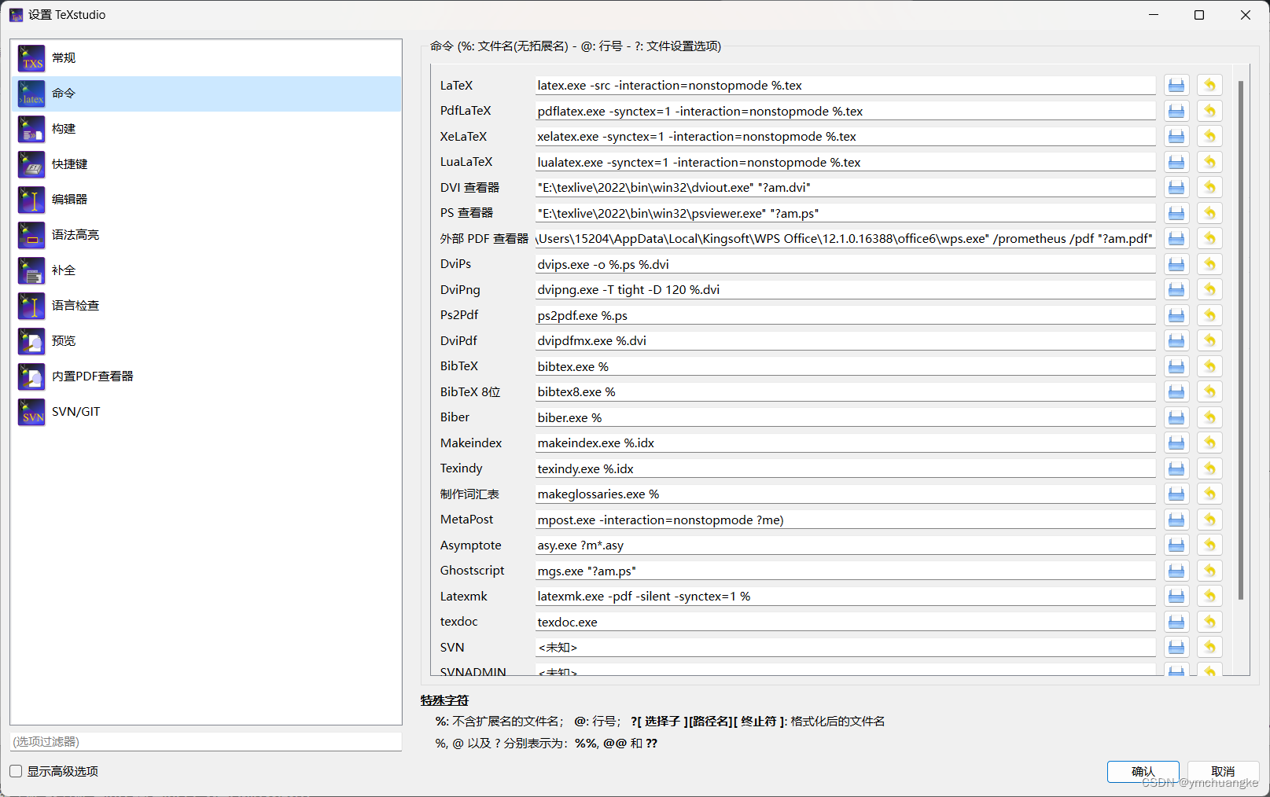Edit the Ps2Pdf command input field
The height and width of the screenshot is (797, 1270).
tap(845, 315)
